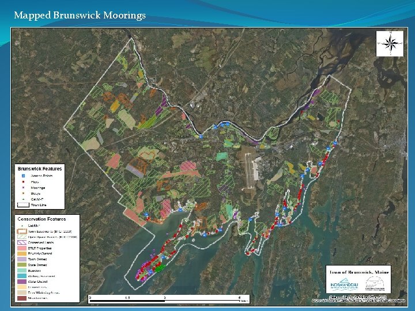Image resolution: width=415 pixels, height=311 pixels.
Task: Pick the Town Owned lavender swatch
Action: click(22, 259)
